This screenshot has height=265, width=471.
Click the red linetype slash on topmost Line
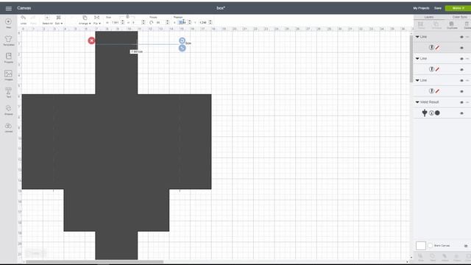(x=437, y=47)
